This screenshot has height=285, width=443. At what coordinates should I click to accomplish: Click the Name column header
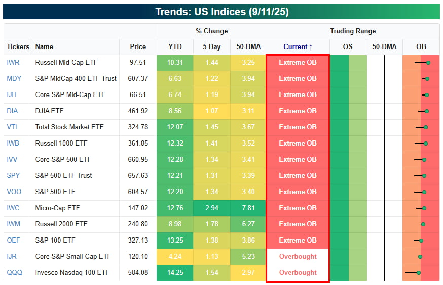(x=45, y=47)
